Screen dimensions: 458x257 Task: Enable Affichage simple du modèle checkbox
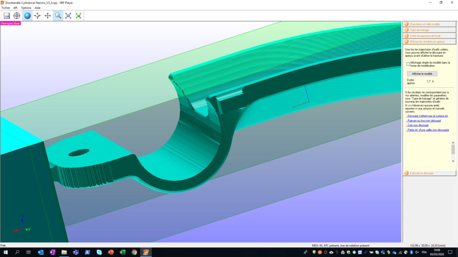tap(408, 64)
